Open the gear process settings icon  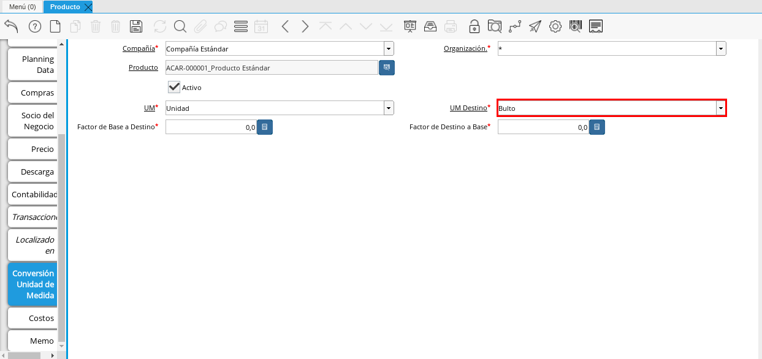[555, 26]
